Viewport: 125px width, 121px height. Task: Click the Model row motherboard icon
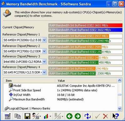[11, 86]
